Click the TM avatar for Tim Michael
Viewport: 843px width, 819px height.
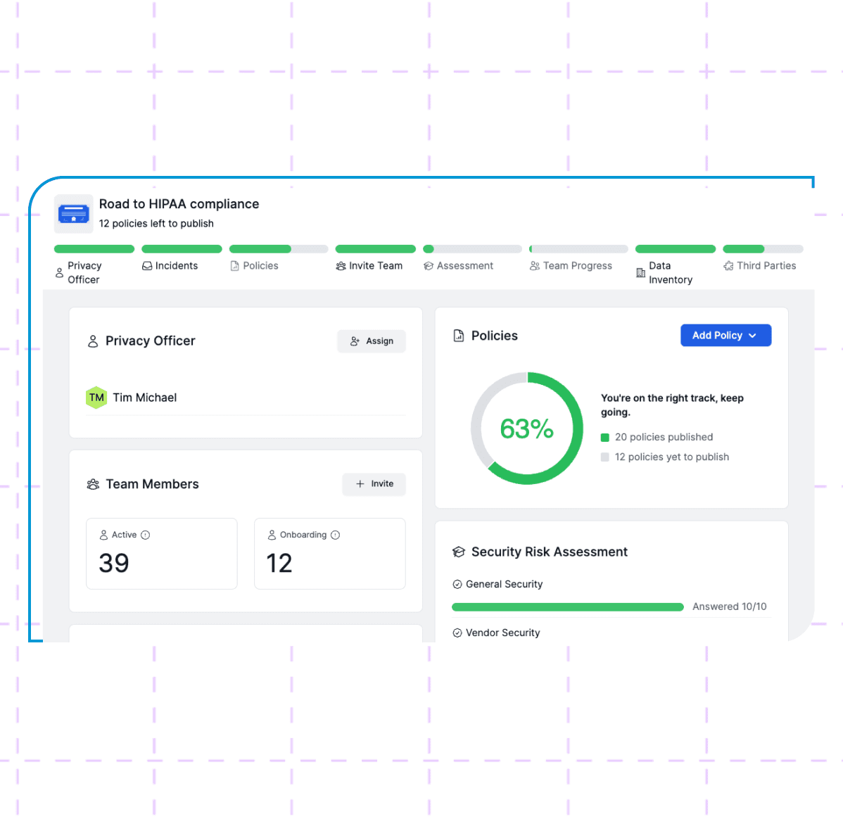click(96, 398)
